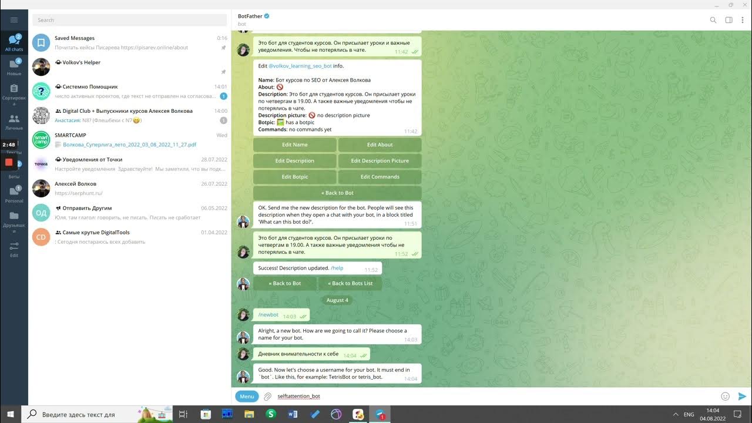Select the All chats folder
Viewport: 752px width, 423px height.
coord(14,42)
